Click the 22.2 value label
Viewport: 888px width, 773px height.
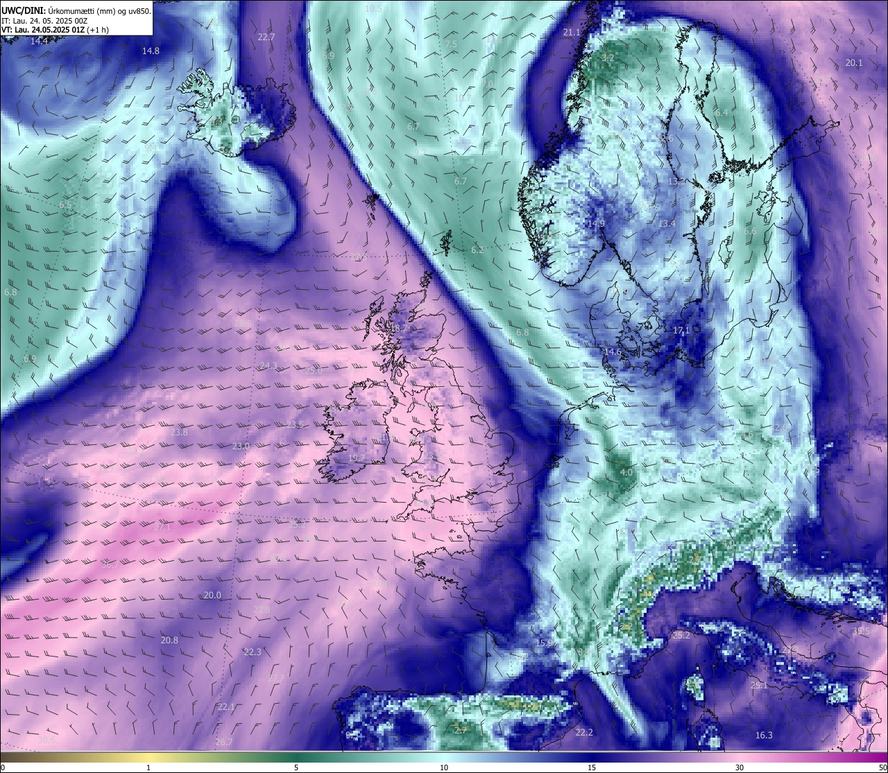pyautogui.click(x=584, y=732)
